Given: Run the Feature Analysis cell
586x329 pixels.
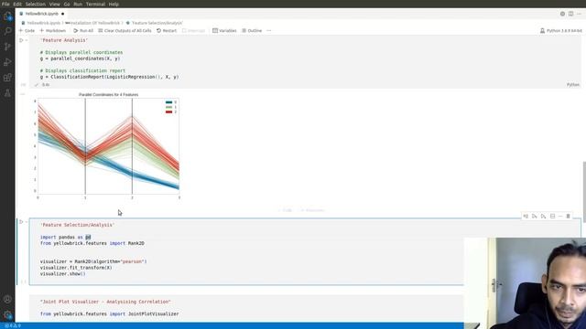Looking at the screenshot, I should tap(21, 40).
